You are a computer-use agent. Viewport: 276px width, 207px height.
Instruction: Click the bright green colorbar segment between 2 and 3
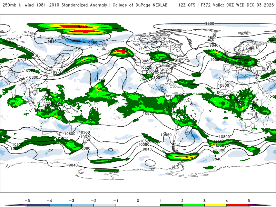coord(194,205)
